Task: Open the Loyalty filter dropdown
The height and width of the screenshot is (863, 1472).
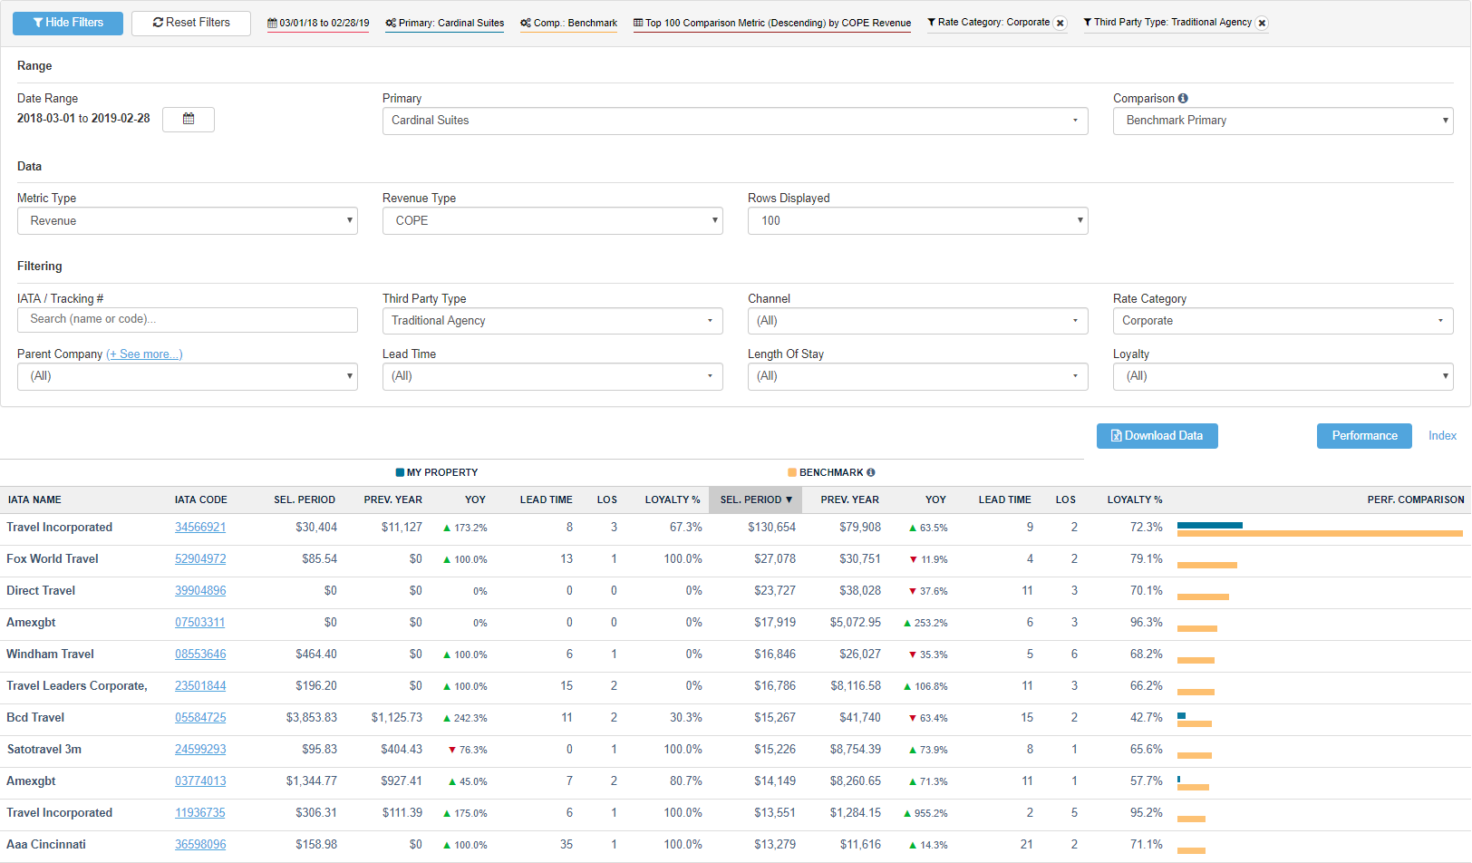Action: [x=1283, y=376]
